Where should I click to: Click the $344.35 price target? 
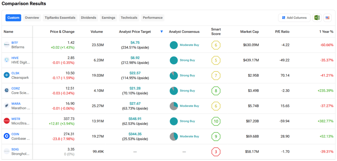(x=135, y=134)
